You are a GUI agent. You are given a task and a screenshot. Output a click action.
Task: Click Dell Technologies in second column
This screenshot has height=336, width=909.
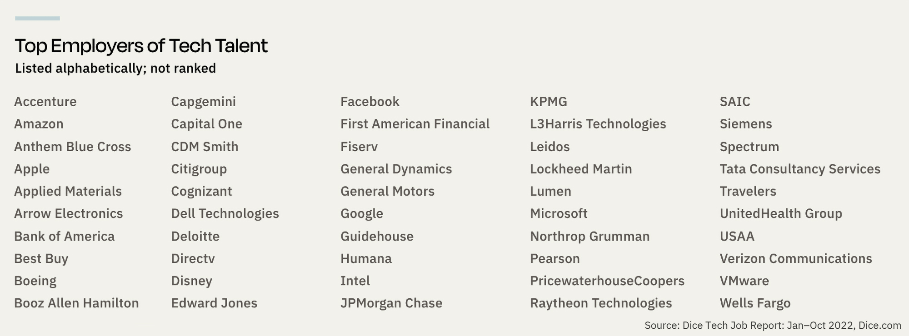(x=225, y=214)
